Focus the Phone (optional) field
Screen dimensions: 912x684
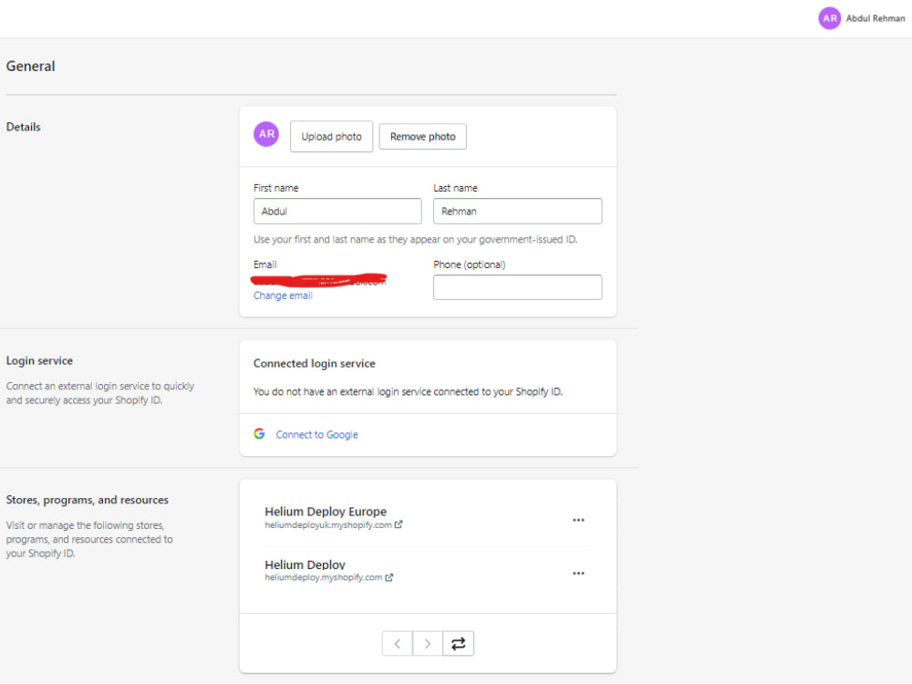pyautogui.click(x=518, y=287)
